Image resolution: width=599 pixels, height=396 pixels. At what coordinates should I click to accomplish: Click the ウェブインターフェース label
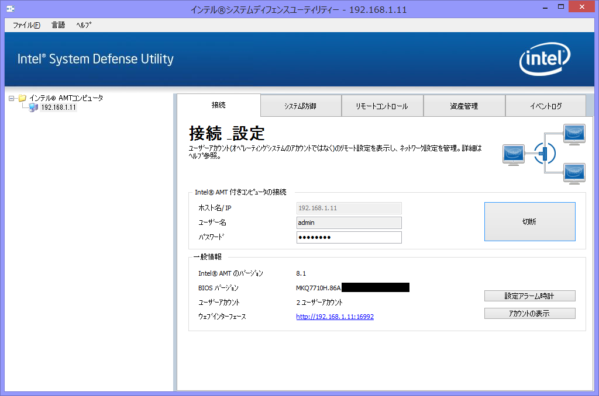(x=222, y=317)
